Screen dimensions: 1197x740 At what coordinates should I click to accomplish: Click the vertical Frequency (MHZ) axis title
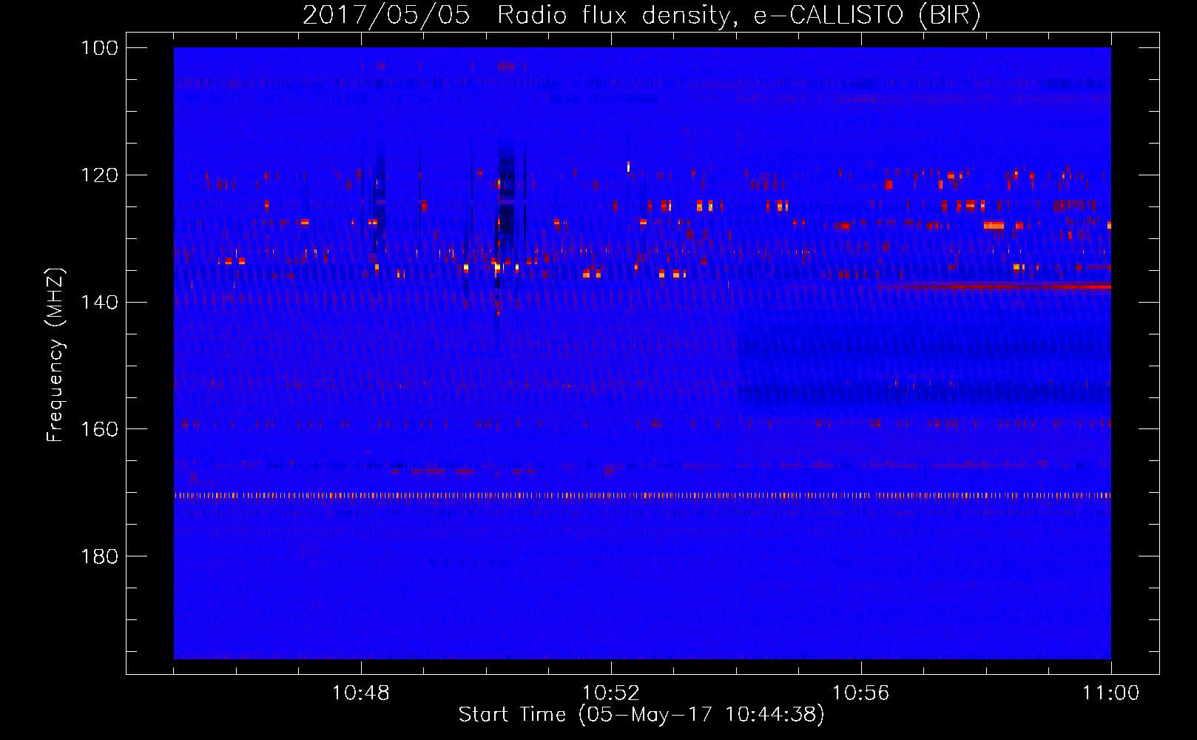[55, 354]
